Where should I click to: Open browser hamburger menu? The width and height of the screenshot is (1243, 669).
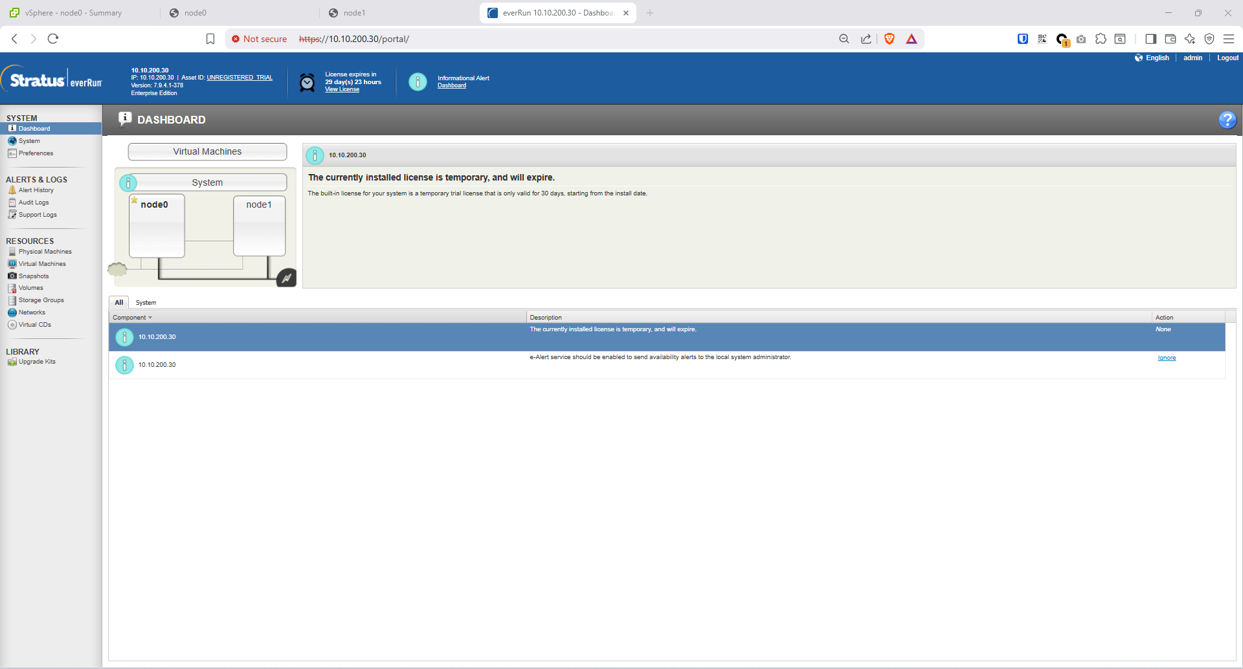pos(1228,39)
